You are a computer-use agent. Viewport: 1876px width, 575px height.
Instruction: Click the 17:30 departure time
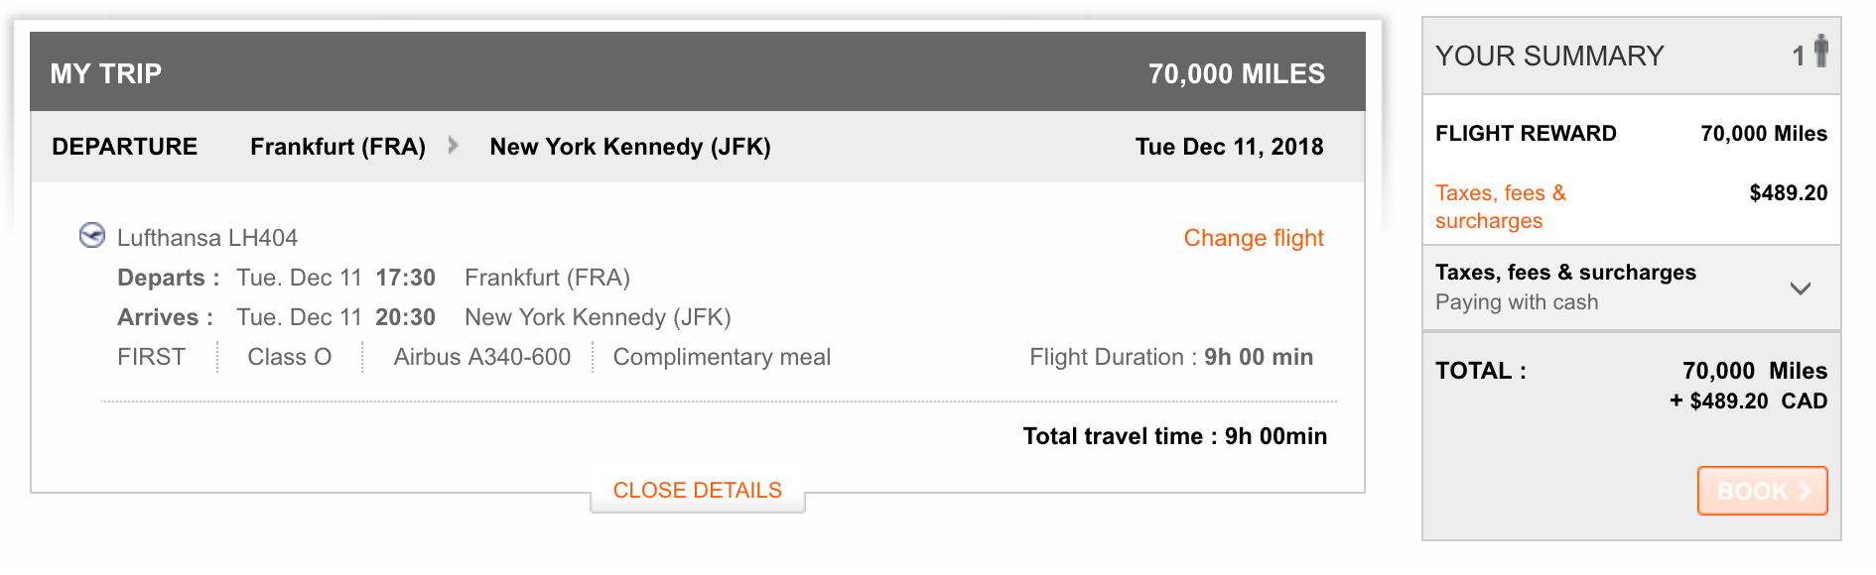(x=405, y=278)
